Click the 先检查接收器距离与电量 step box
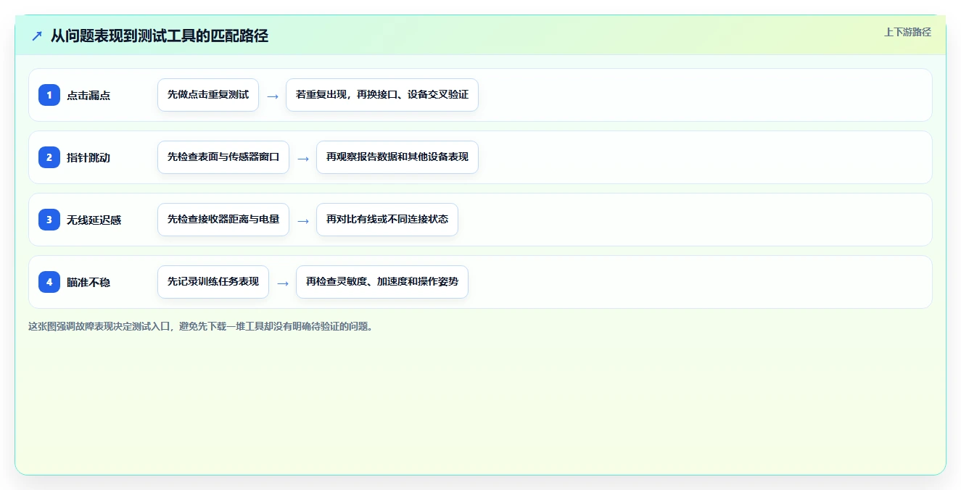Image resolution: width=961 pixels, height=490 pixels. tap(223, 220)
